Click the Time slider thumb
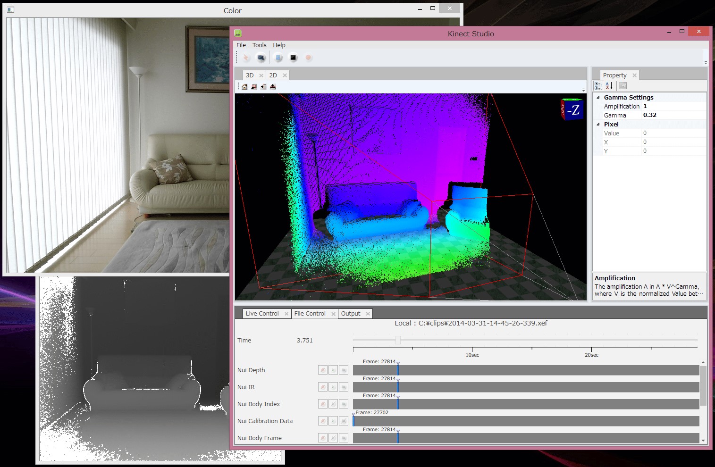Image resolution: width=715 pixels, height=467 pixels. point(398,340)
